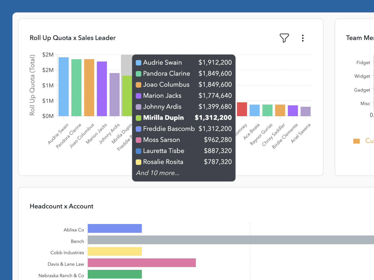Click the Ariel Saxena lavender bar
The width and height of the screenshot is (374, 280).
click(305, 111)
